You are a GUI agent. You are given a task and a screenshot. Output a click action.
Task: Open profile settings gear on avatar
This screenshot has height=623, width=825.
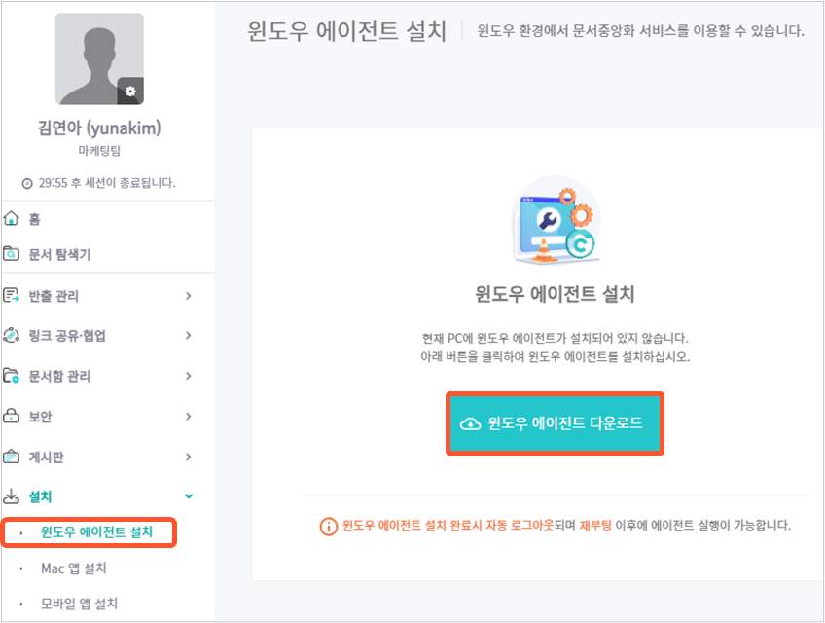coord(130,92)
